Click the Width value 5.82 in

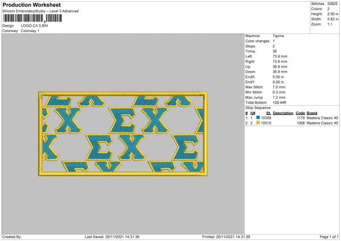333,19
